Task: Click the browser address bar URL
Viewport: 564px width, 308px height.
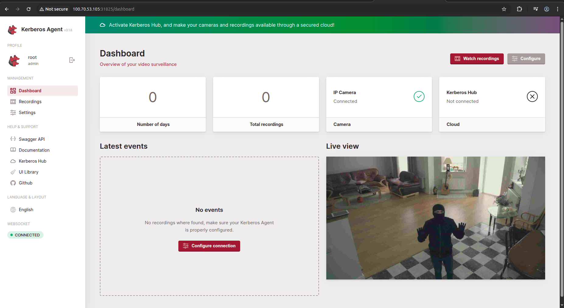Action: pos(103,9)
